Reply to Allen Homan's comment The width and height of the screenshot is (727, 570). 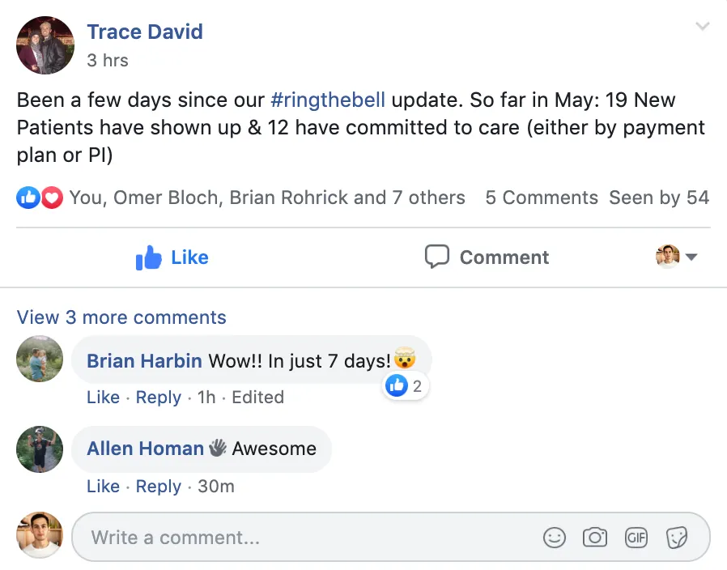(158, 487)
